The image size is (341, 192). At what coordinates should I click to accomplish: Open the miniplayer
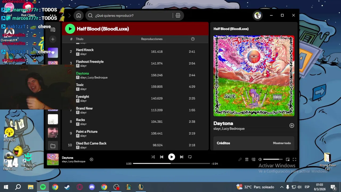coord(288,159)
